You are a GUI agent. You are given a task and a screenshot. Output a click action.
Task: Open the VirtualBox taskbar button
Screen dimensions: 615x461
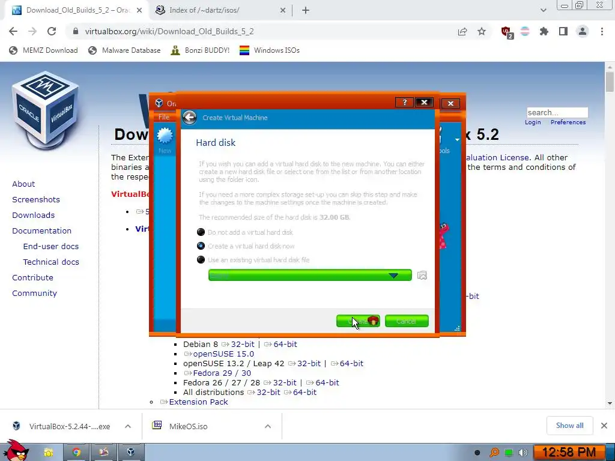click(131, 453)
